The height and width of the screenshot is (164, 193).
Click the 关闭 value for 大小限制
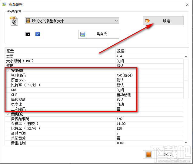coord(120,61)
